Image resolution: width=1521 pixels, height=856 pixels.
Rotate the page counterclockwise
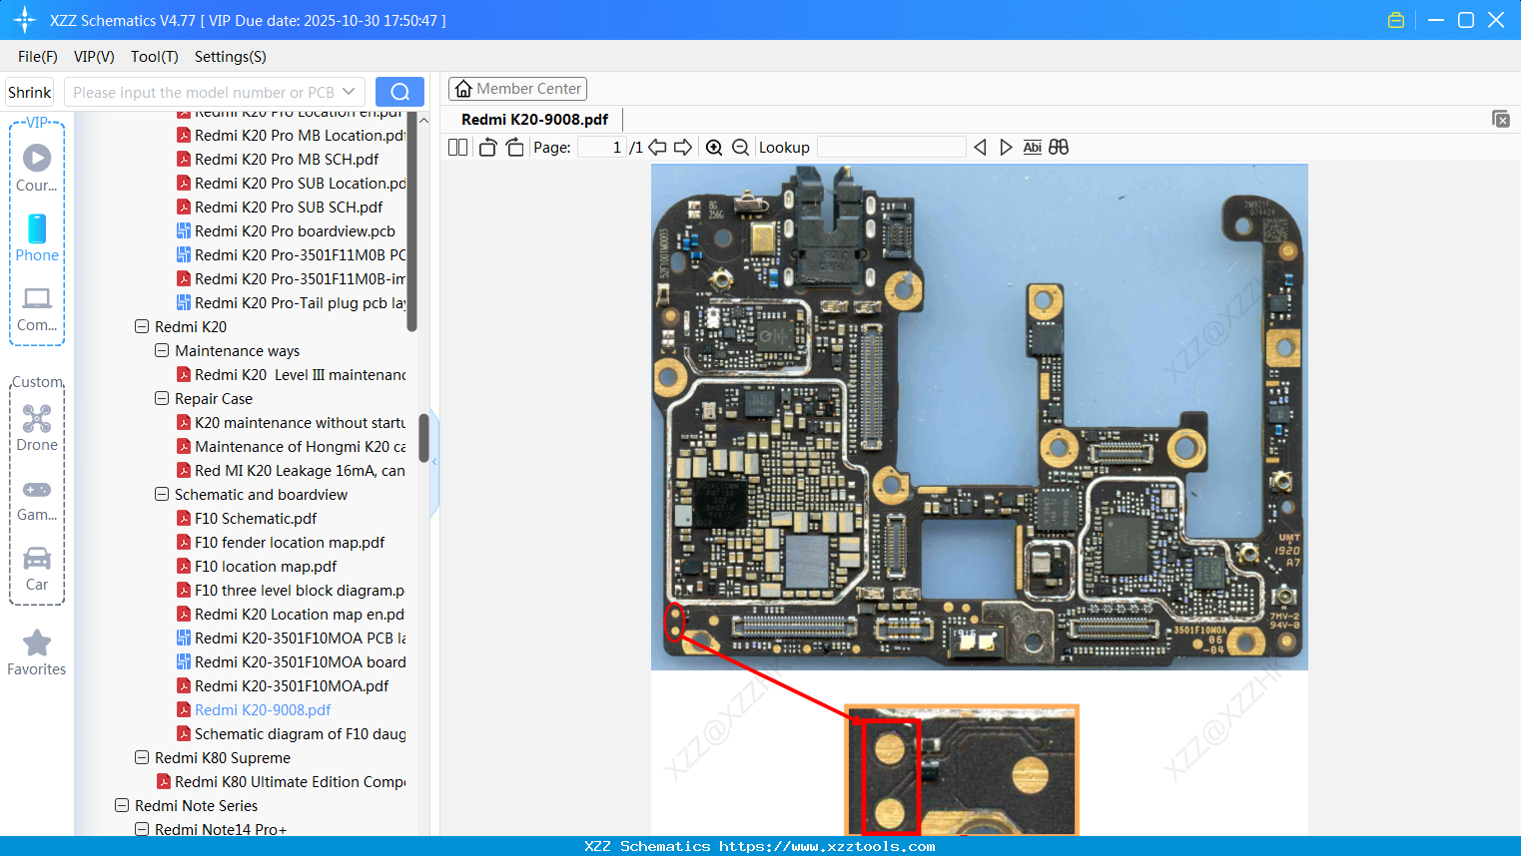(487, 148)
